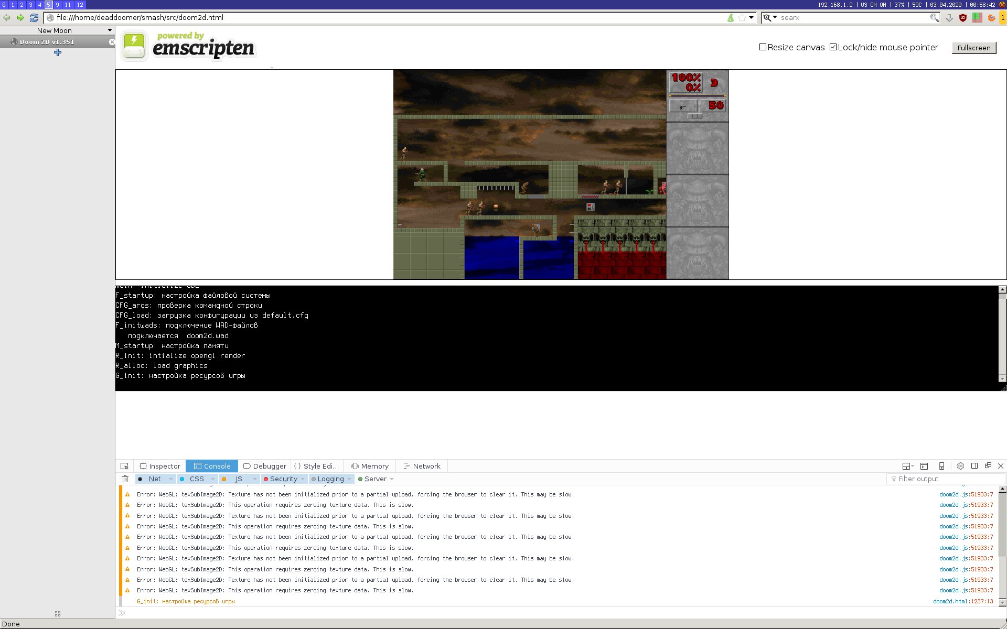This screenshot has height=629, width=1007.
Task: Click the Filter output field
Action: [946, 479]
